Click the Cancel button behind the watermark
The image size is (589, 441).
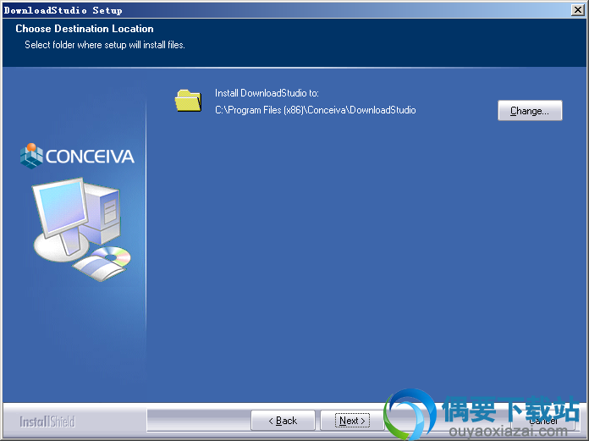point(543,421)
